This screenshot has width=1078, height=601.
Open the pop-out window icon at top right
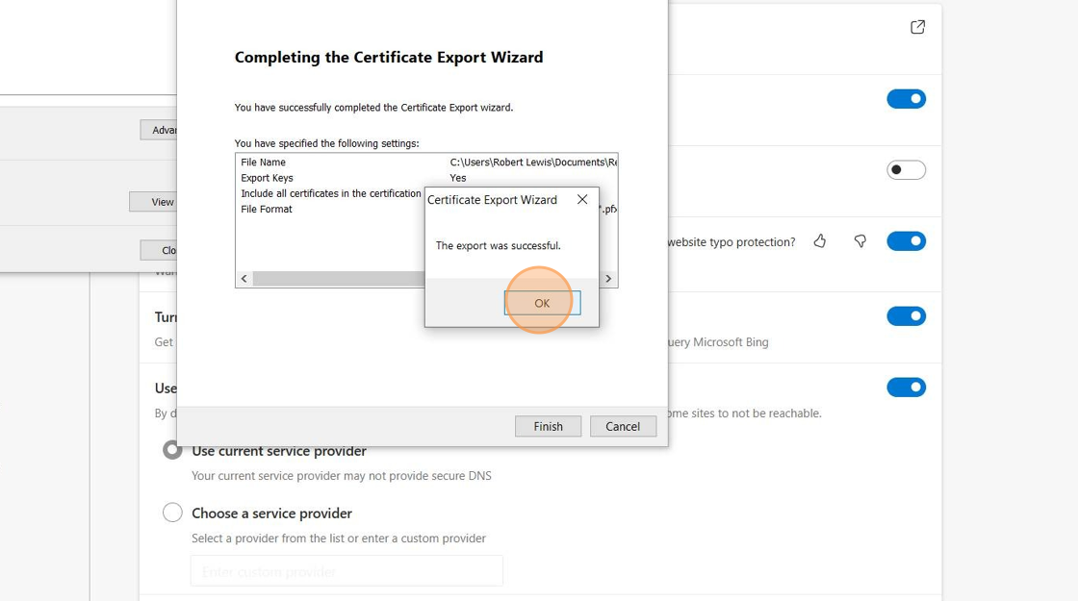pyautogui.click(x=917, y=27)
